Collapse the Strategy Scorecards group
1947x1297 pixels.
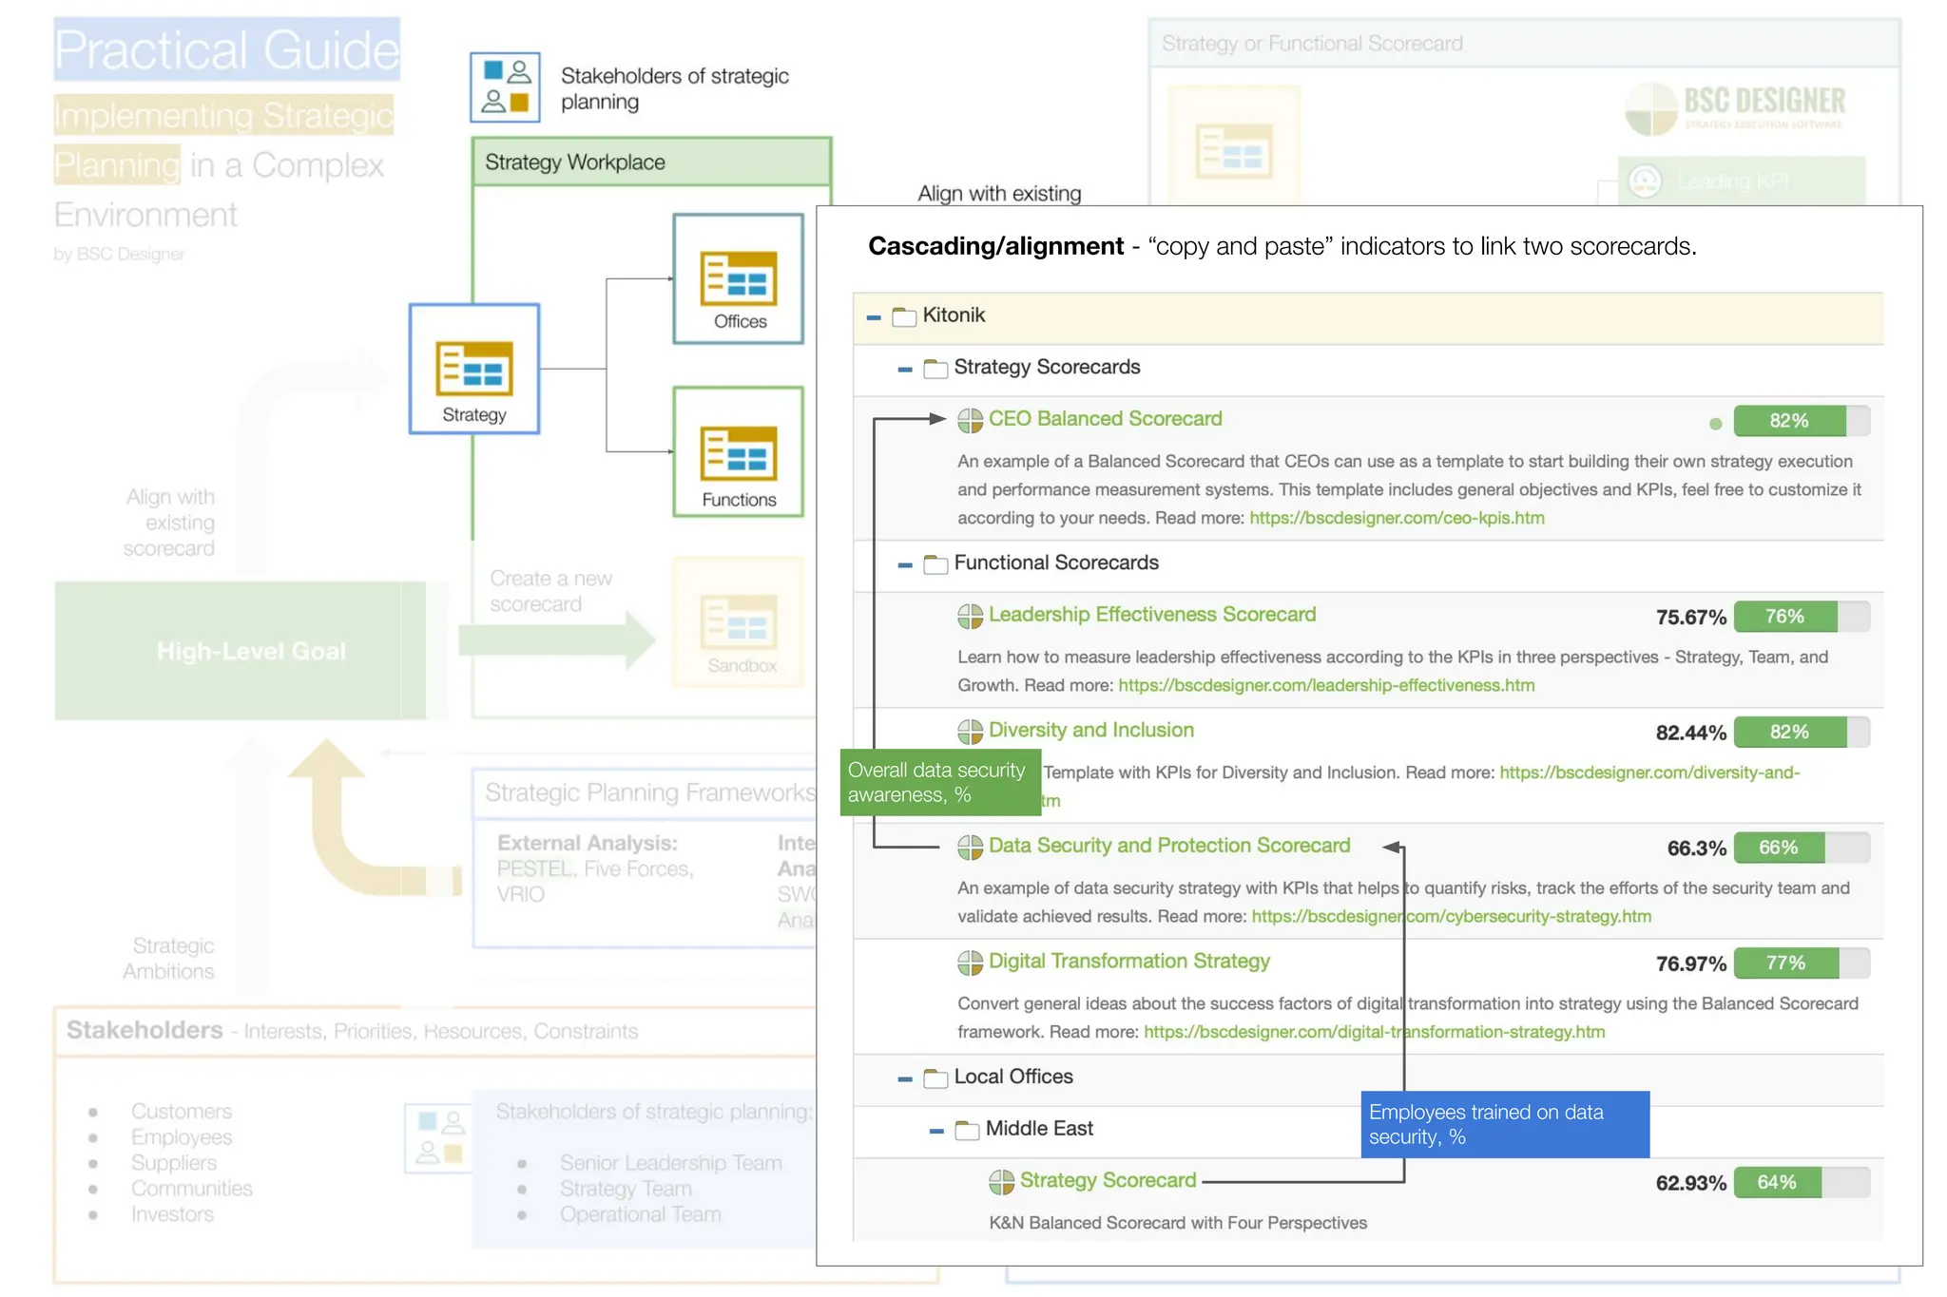[905, 369]
